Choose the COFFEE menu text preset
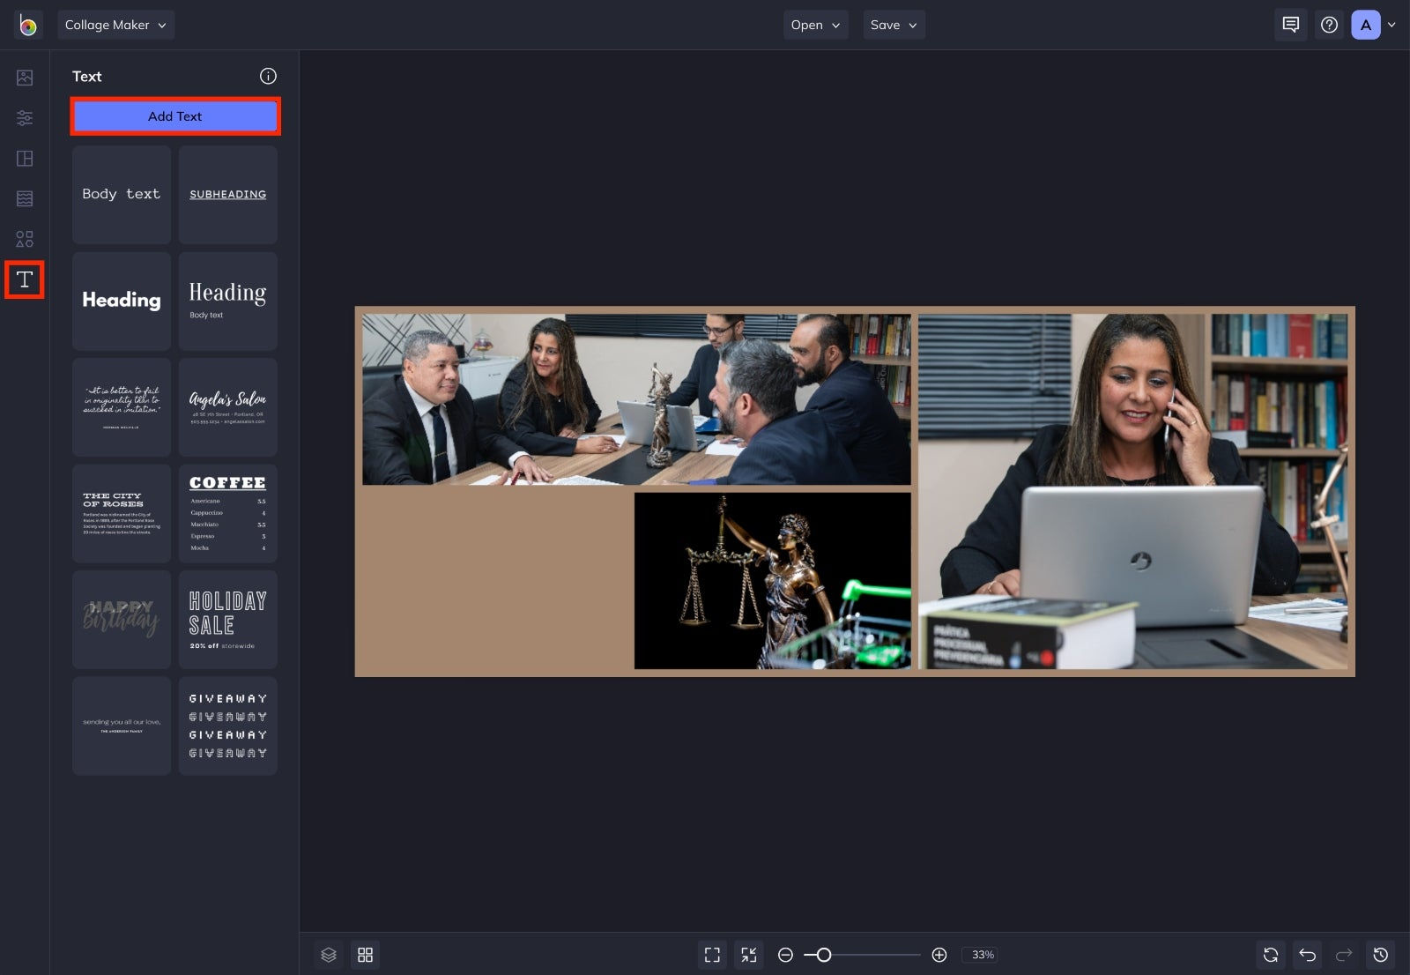The image size is (1410, 975). click(228, 513)
